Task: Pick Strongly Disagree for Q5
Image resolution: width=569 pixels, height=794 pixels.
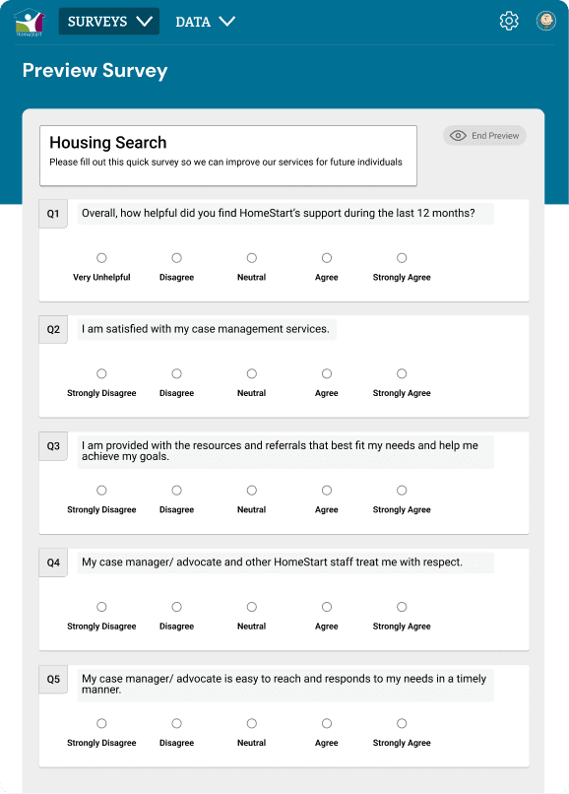Action: click(101, 723)
